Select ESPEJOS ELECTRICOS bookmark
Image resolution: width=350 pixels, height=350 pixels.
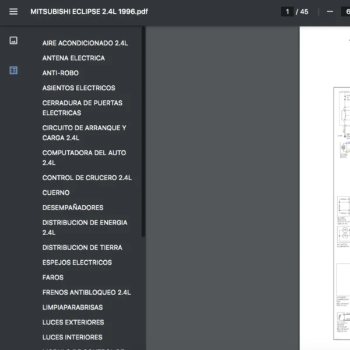click(77, 262)
